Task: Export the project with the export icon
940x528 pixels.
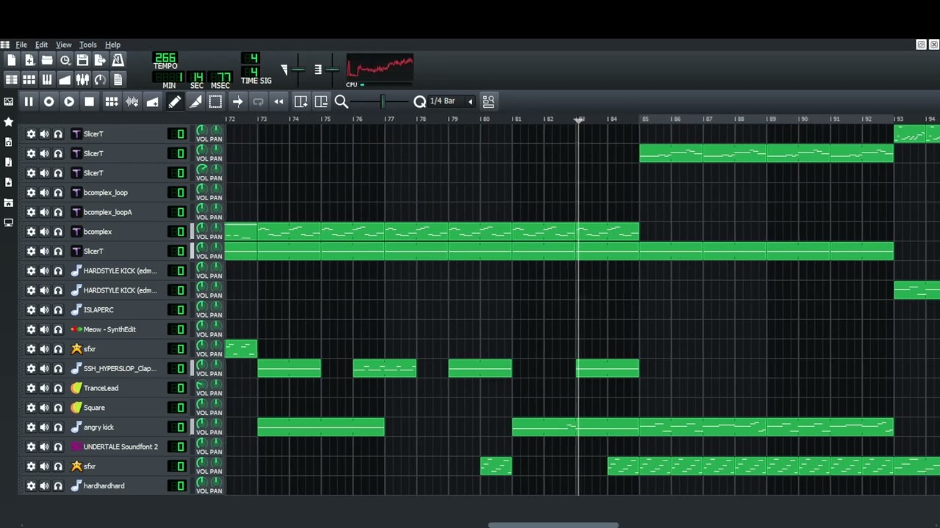Action: coord(100,60)
